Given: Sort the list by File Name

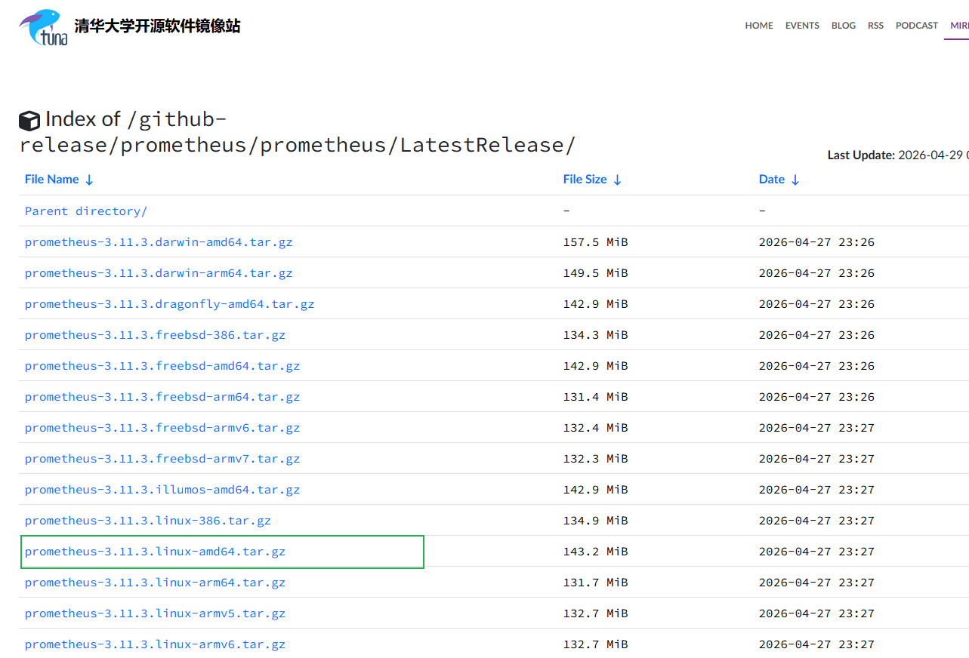Looking at the screenshot, I should [x=59, y=179].
